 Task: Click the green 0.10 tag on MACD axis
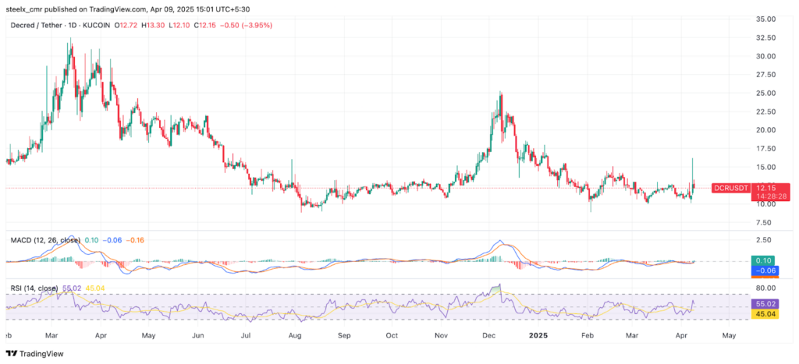click(762, 260)
